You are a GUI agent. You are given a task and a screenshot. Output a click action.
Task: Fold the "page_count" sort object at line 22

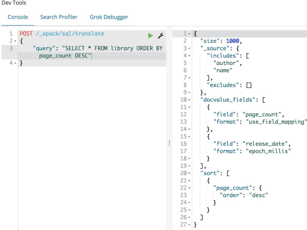pyautogui.click(x=189, y=188)
